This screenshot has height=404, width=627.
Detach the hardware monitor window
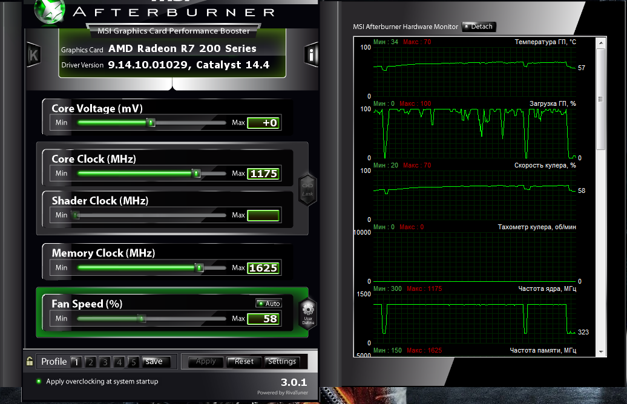479,27
